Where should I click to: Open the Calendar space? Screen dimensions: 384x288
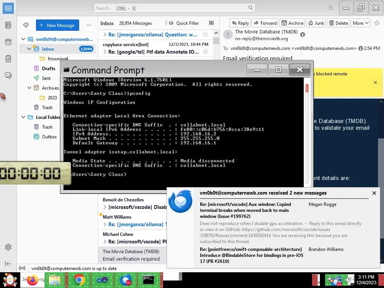point(8,42)
